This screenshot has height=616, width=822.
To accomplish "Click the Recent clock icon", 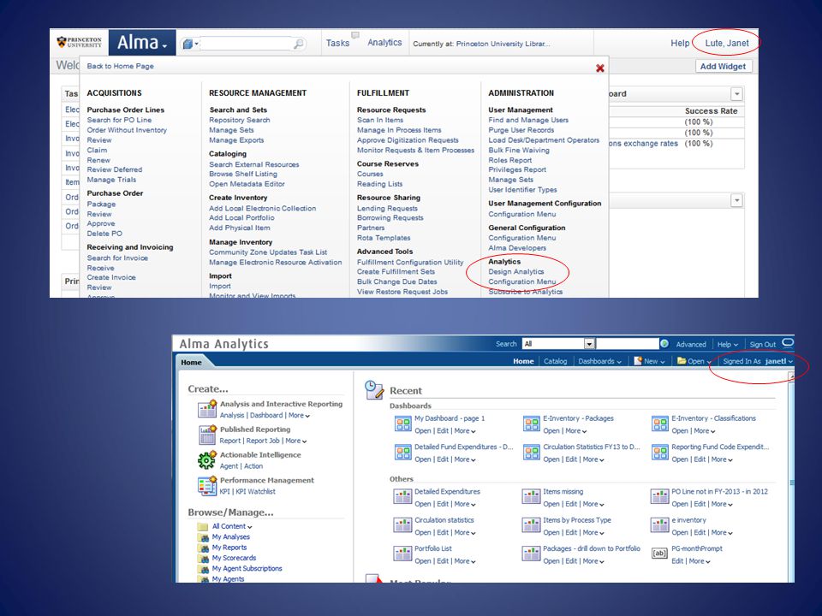I will (374, 390).
